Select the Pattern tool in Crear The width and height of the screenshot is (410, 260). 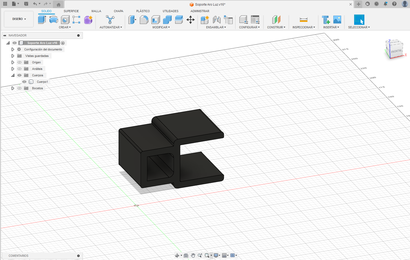pos(76,19)
